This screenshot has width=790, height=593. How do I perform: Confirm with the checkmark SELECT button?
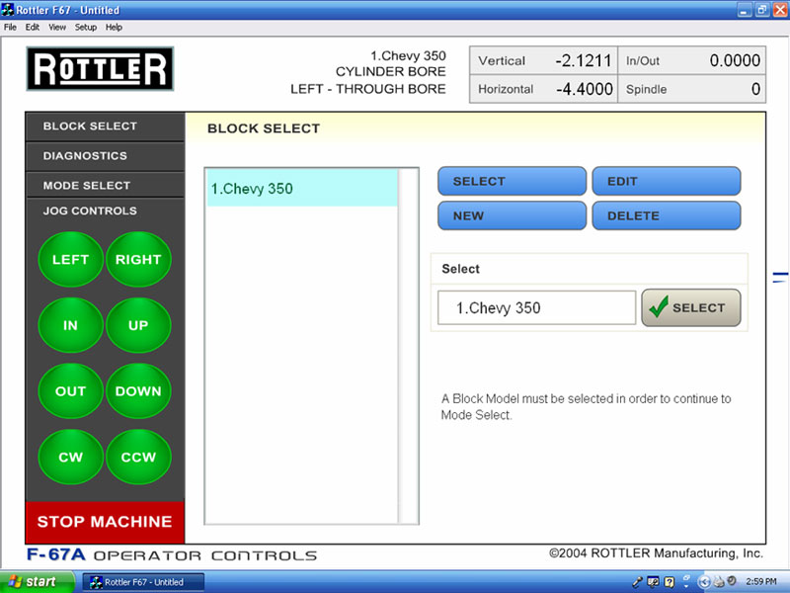(690, 307)
